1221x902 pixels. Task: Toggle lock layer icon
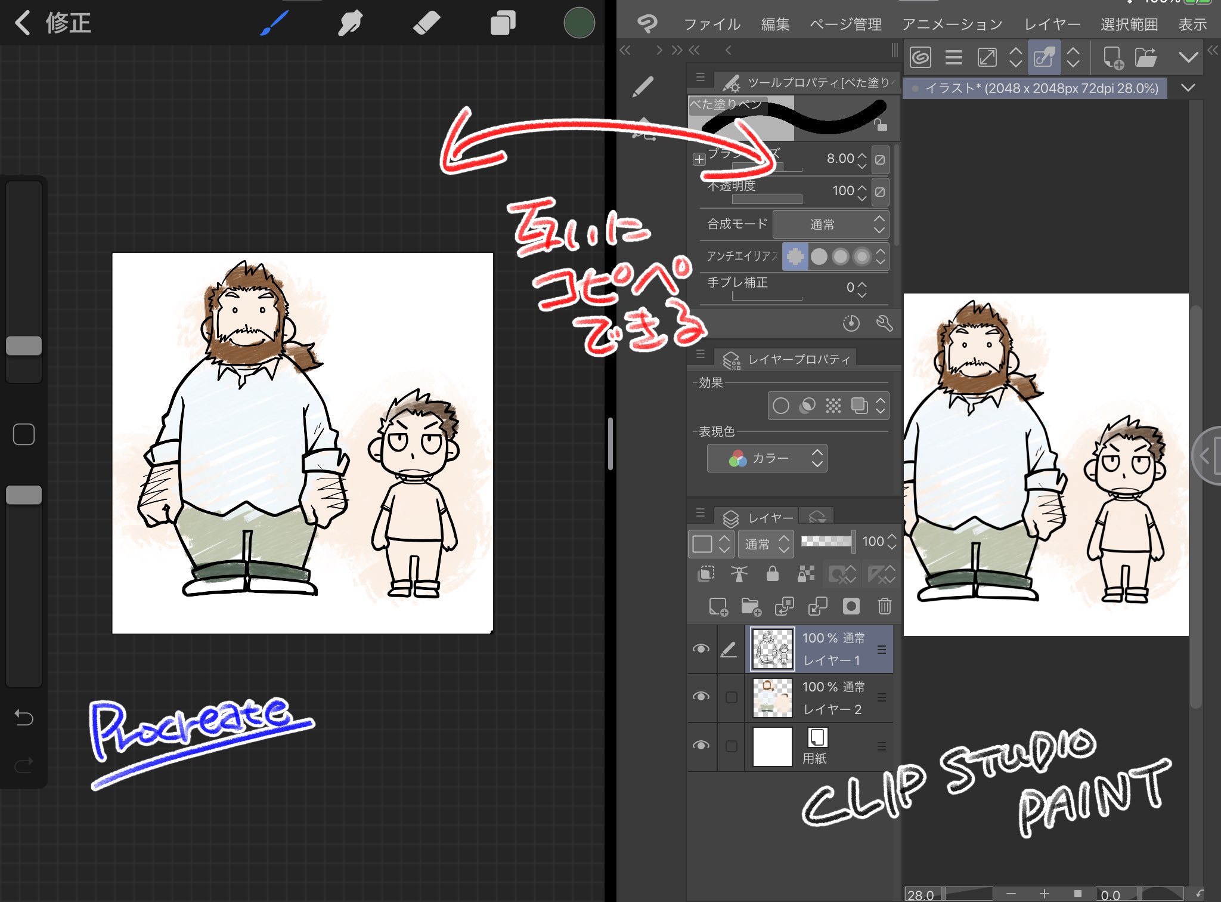click(773, 574)
